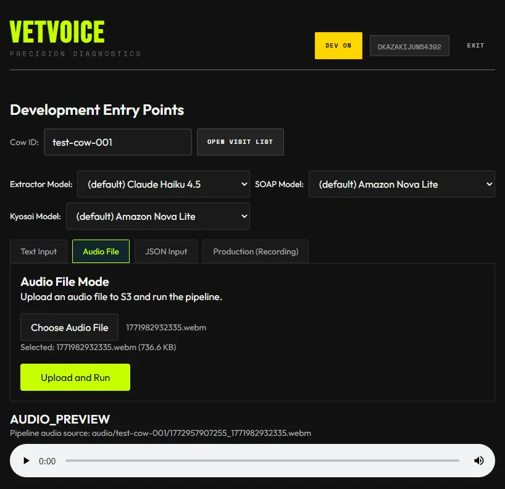Click the EXIT link

pos(475,46)
